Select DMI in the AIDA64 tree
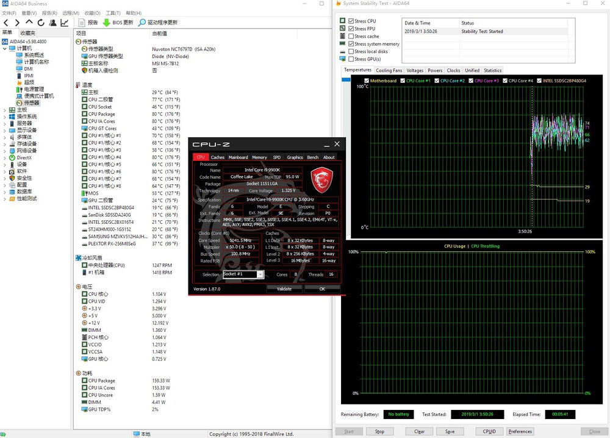 [x=29, y=69]
